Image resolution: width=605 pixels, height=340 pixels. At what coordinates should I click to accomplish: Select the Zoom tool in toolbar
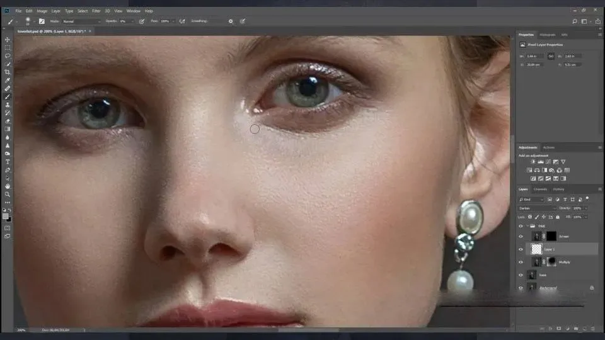(x=8, y=194)
